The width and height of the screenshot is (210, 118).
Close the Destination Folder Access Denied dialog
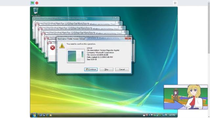(128, 38)
